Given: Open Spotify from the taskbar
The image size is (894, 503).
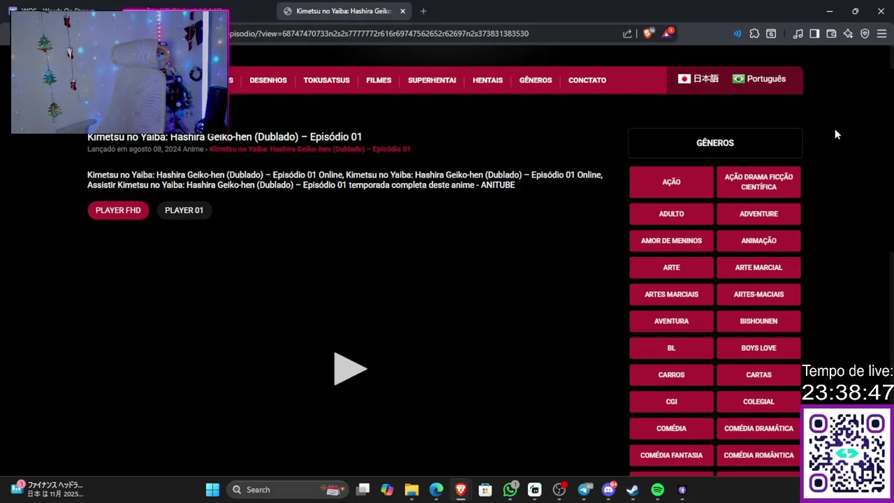Looking at the screenshot, I should 657,490.
